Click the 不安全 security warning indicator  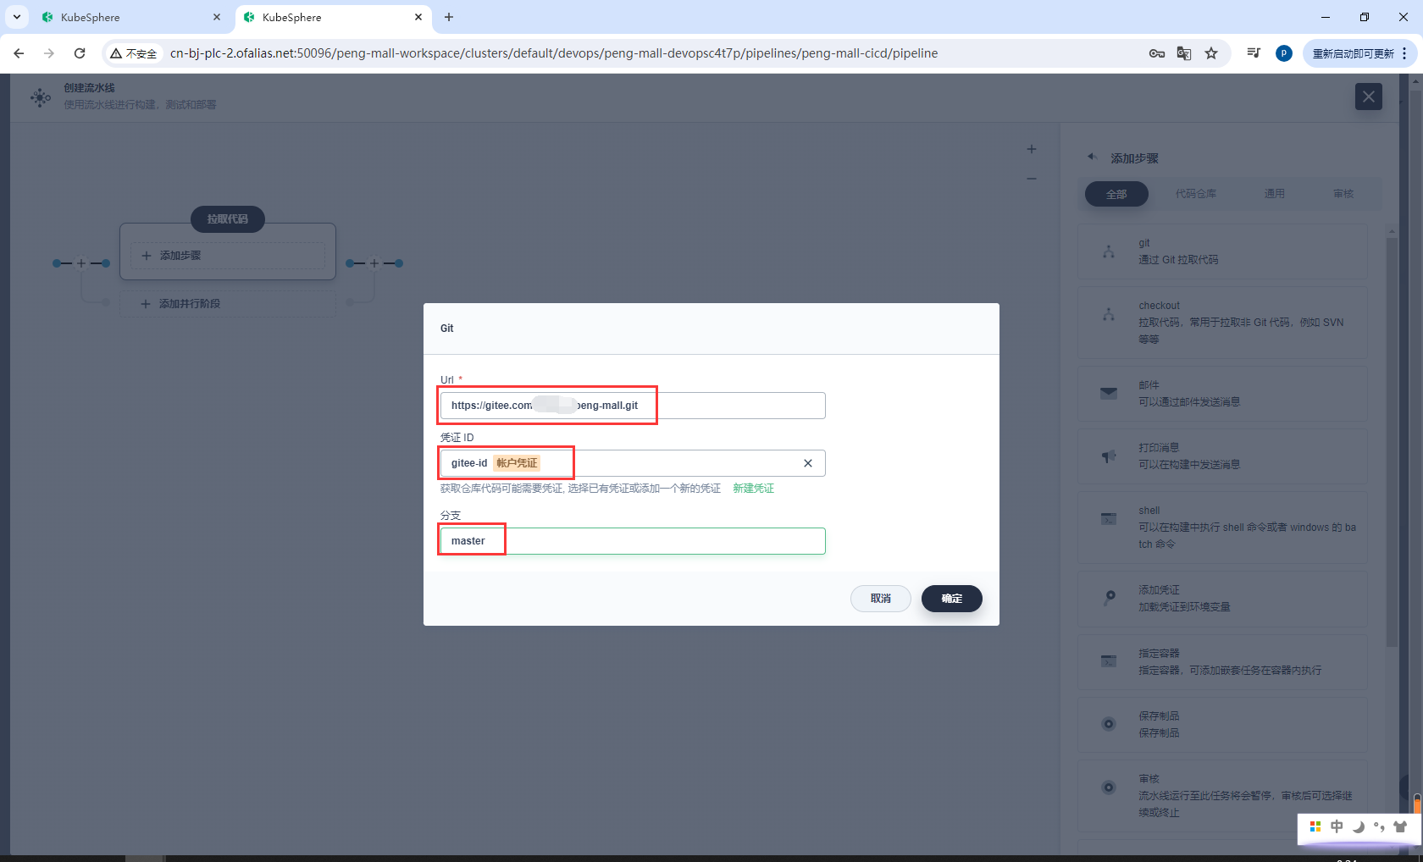tap(134, 53)
